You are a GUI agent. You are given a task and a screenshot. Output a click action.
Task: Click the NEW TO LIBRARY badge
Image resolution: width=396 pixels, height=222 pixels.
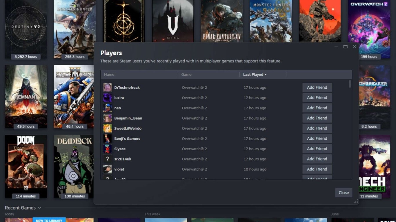click(49, 220)
